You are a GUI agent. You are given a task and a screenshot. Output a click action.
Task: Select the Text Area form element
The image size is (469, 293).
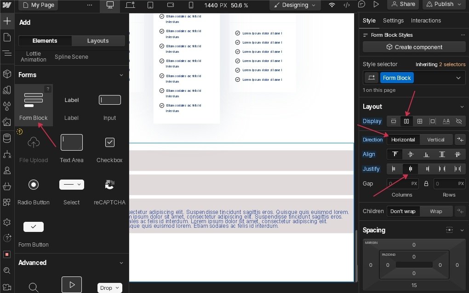71,147
